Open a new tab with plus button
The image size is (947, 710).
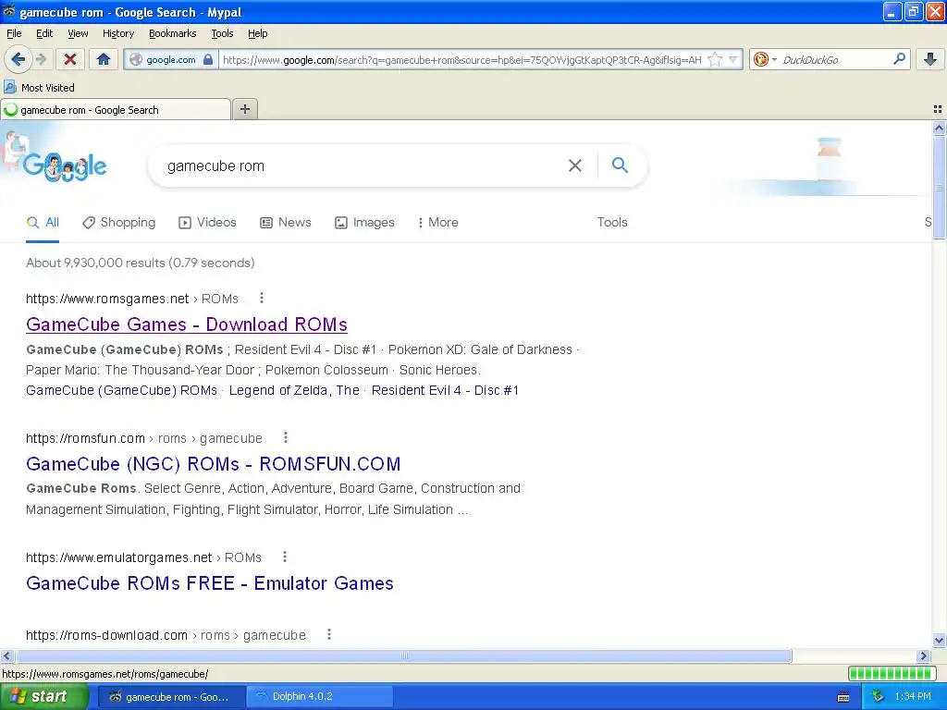click(x=245, y=109)
